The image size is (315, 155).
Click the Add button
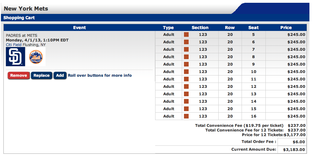60,75
